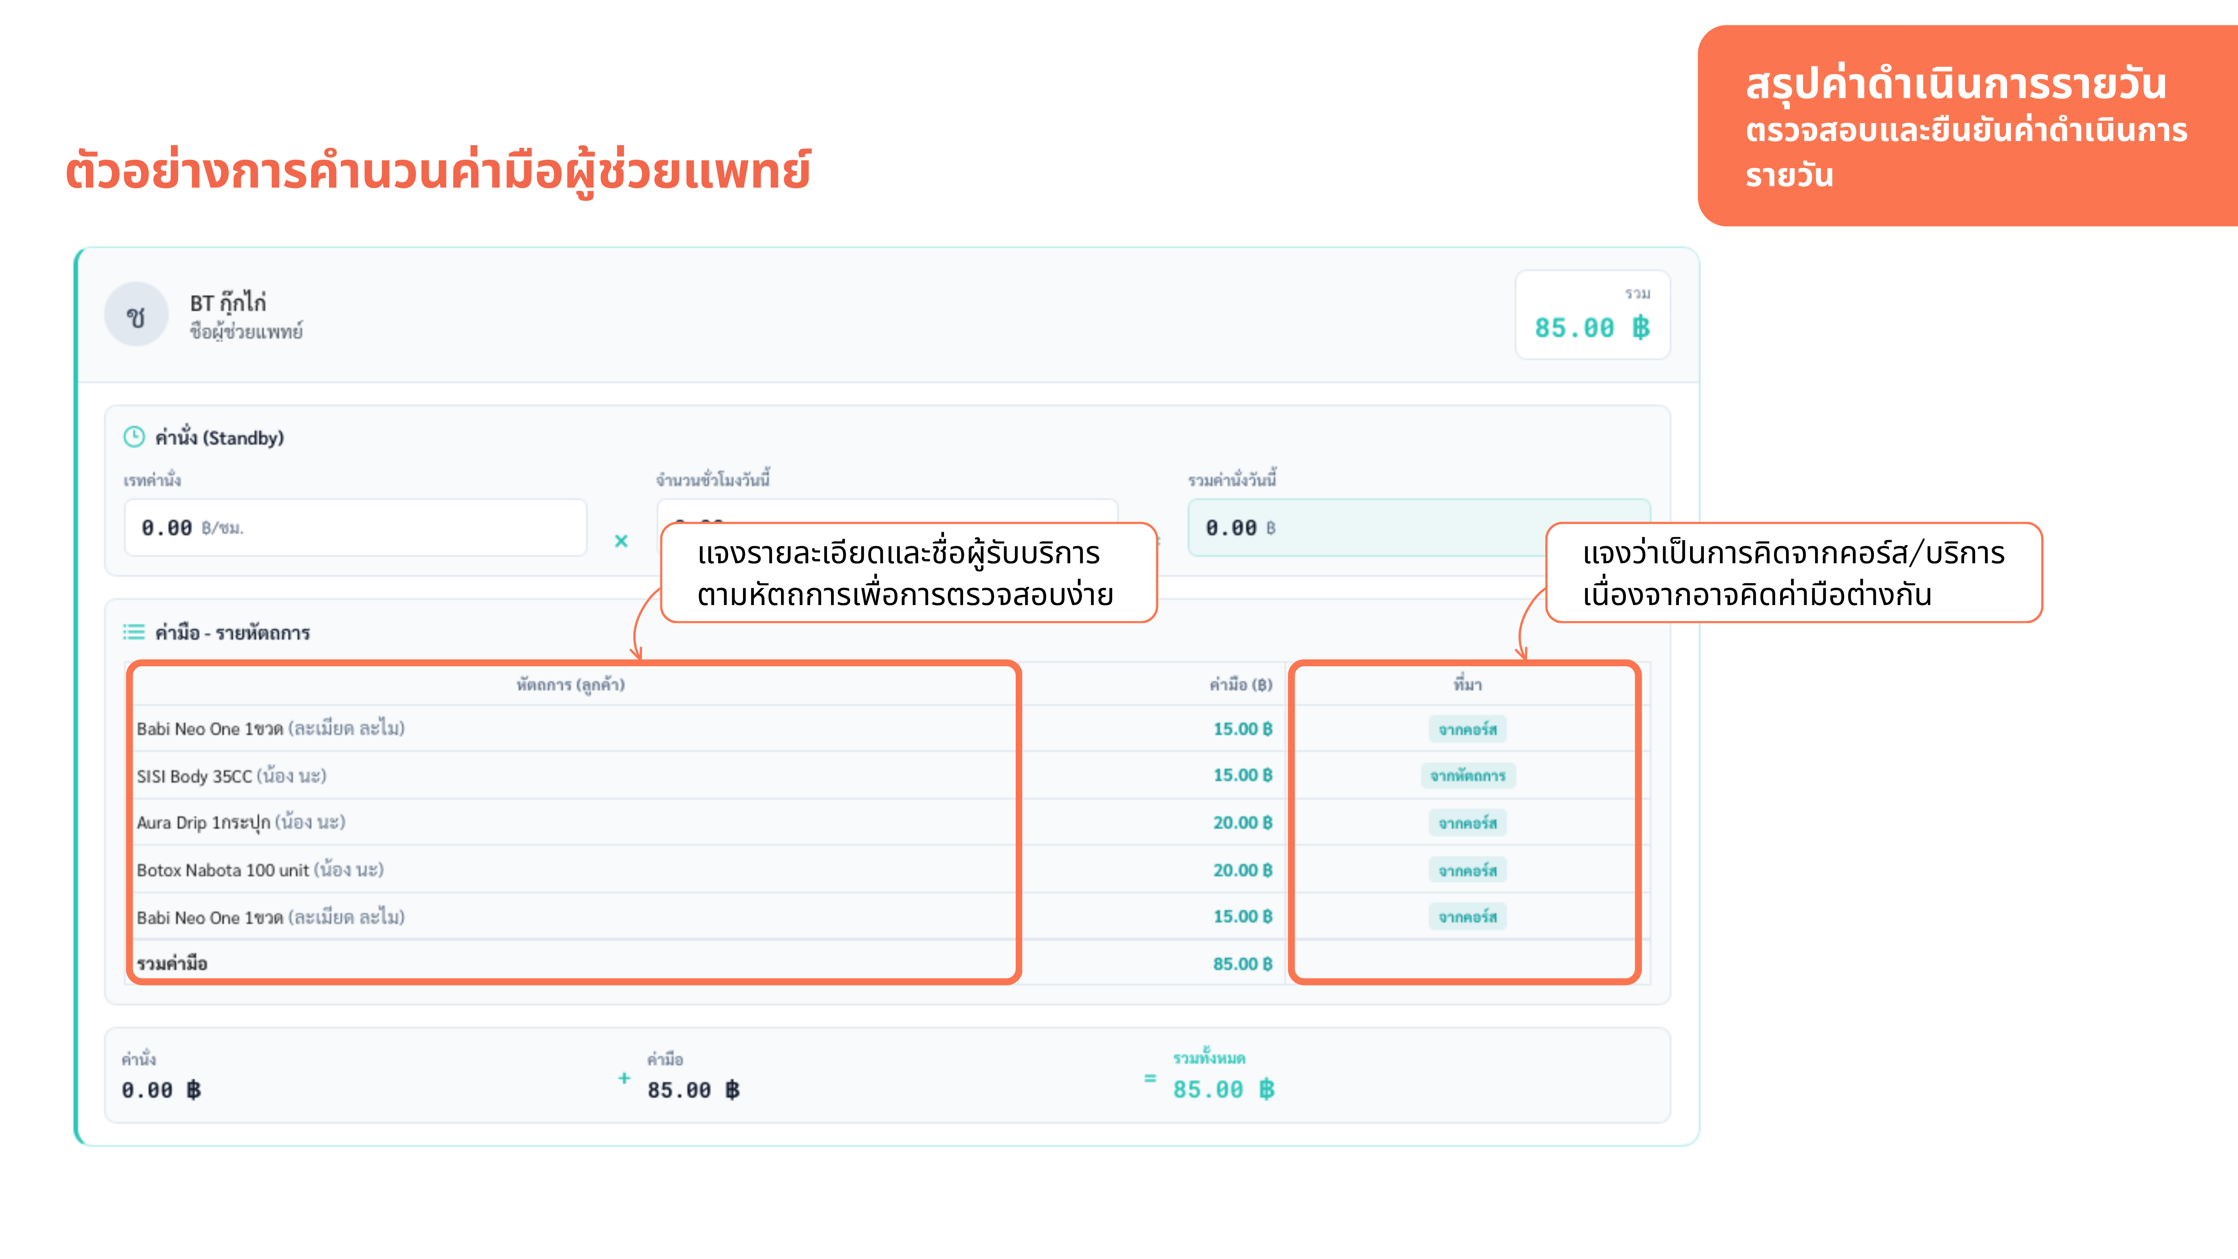Click the ที่มา column header
The width and height of the screenshot is (2238, 1259).
[x=1468, y=685]
